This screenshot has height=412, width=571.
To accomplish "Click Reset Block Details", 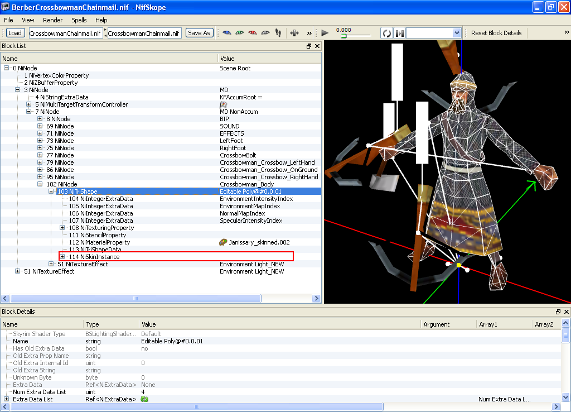I will click(x=496, y=33).
